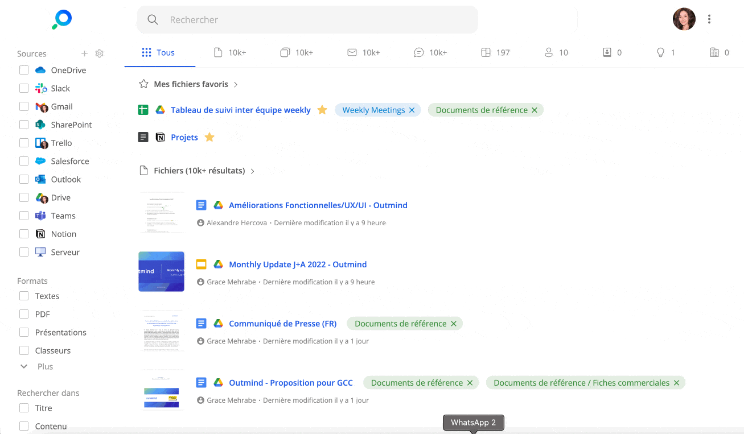Click the Teams icon in Sources
The width and height of the screenshot is (744, 434).
click(40, 216)
